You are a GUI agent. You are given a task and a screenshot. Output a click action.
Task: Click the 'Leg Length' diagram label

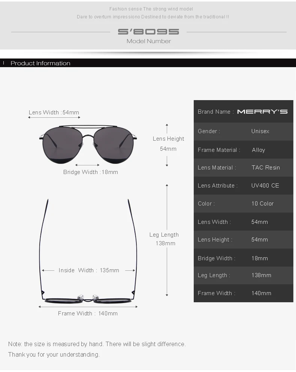coord(164,235)
